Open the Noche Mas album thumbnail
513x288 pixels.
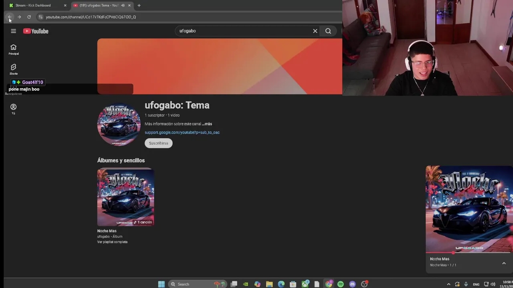[x=125, y=197]
